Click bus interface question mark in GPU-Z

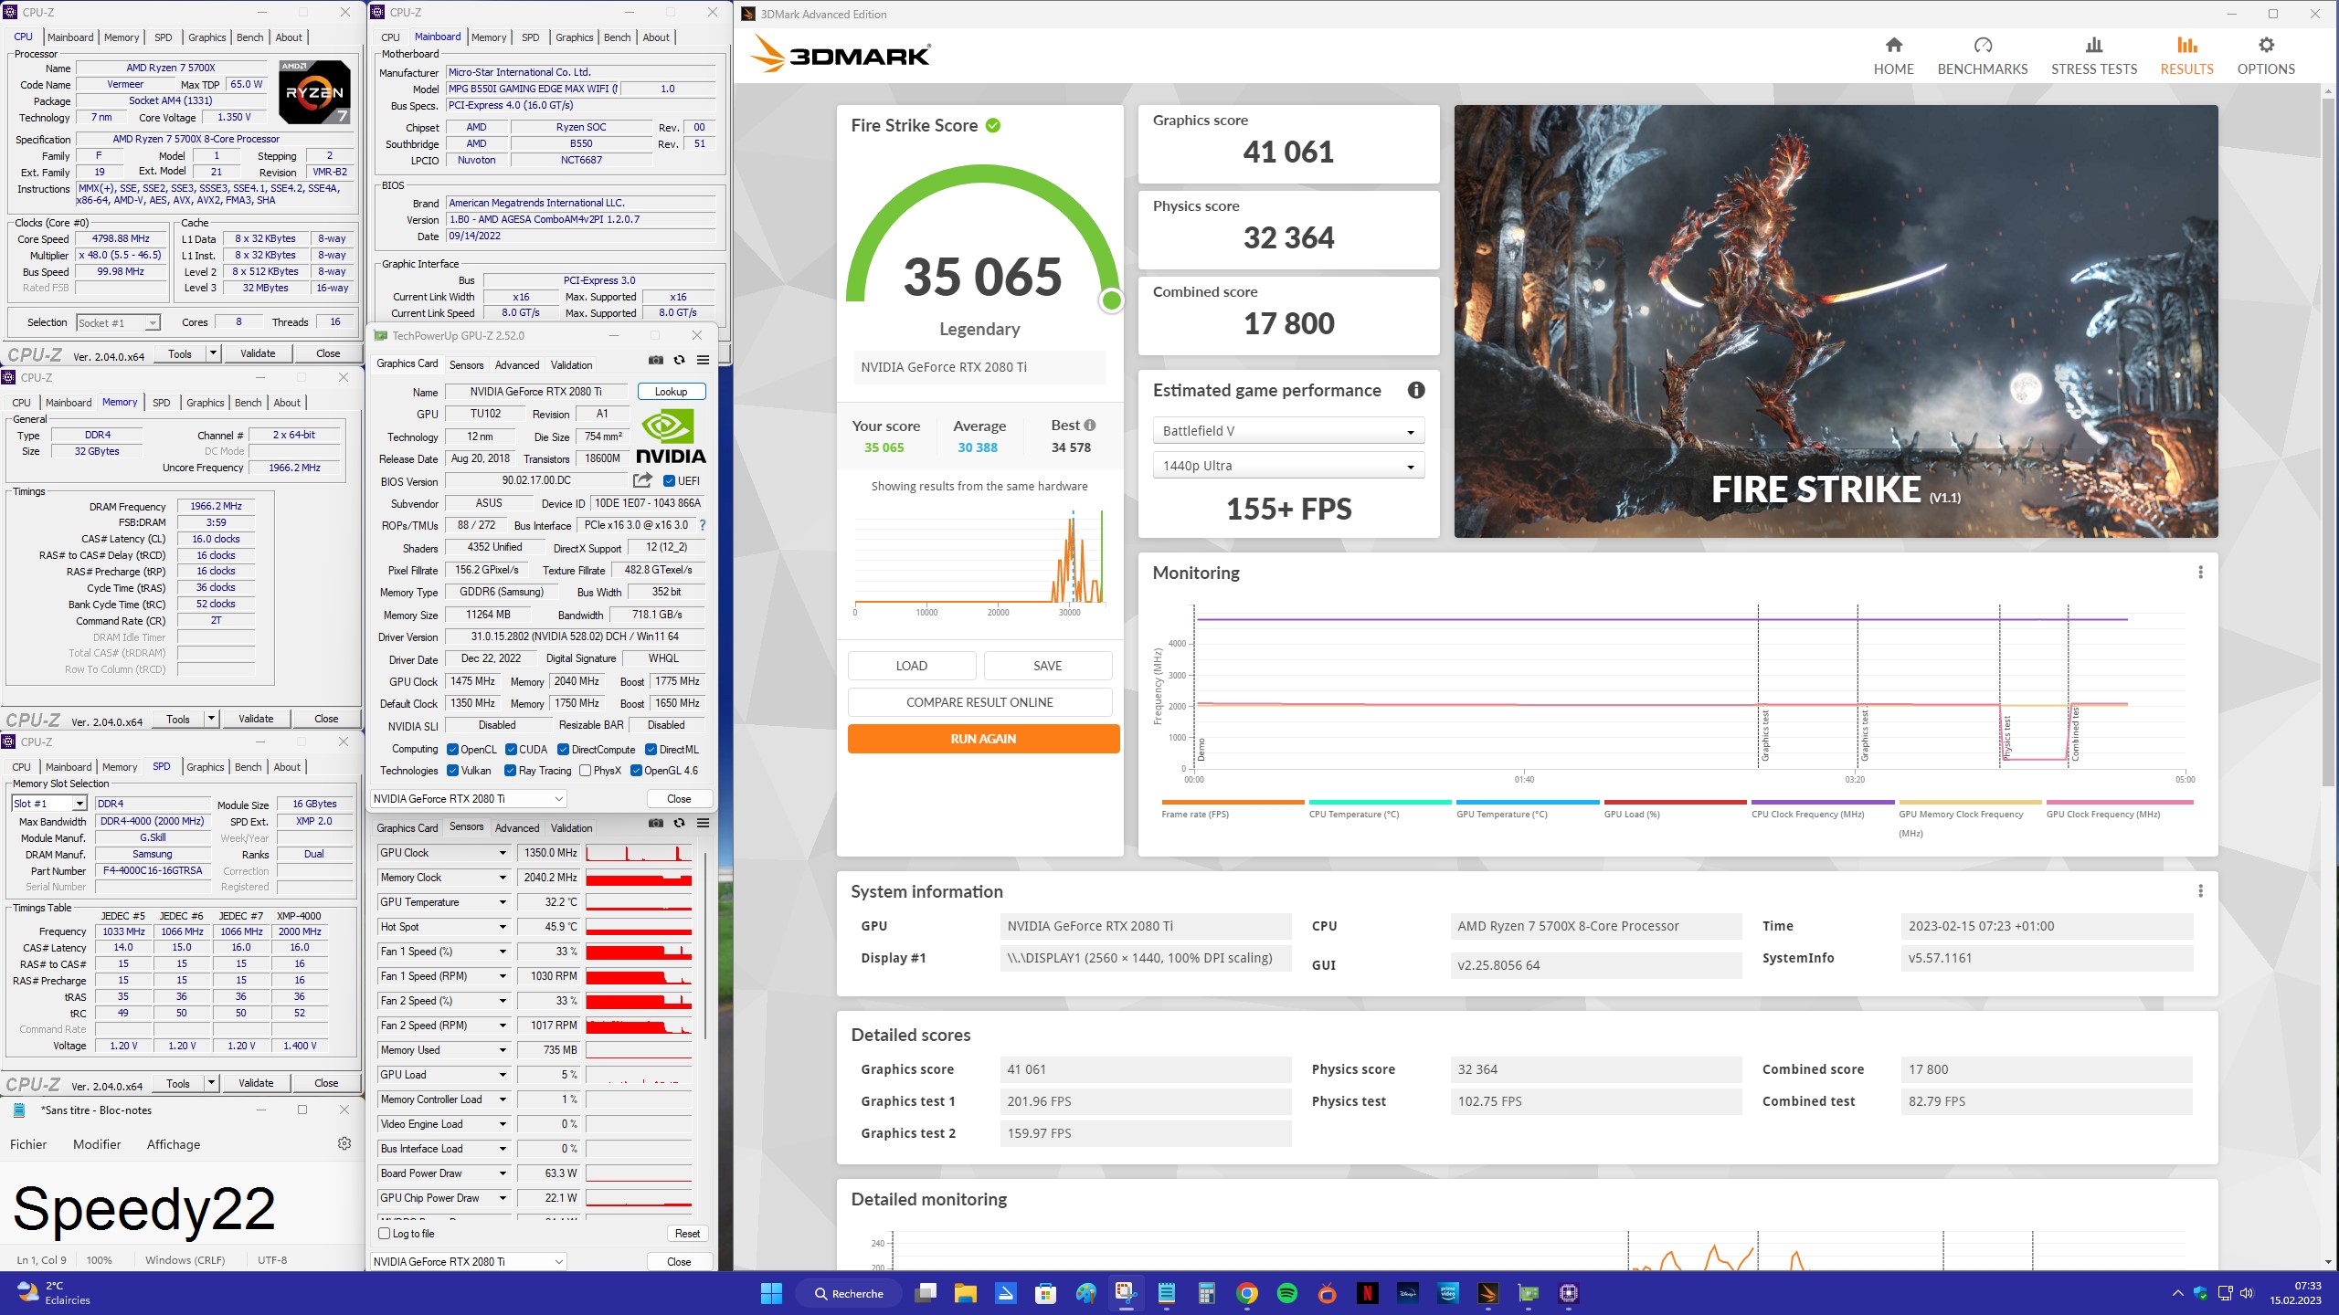click(702, 525)
